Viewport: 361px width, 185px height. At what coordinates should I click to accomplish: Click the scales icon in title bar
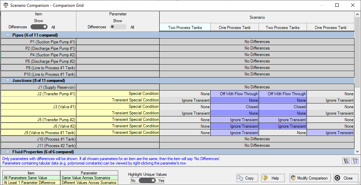point(5,5)
